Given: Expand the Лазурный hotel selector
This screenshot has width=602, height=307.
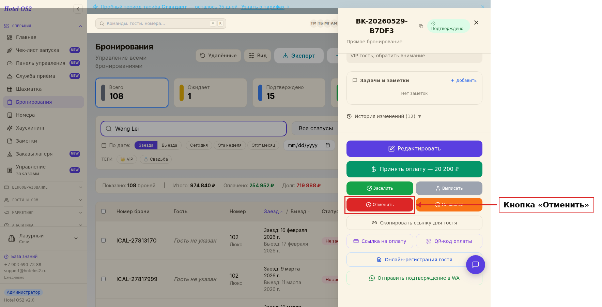Looking at the screenshot, I should [43, 238].
